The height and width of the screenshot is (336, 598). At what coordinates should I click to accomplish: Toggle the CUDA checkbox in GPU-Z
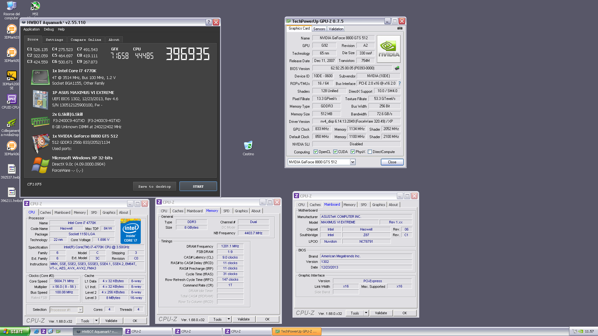click(x=335, y=152)
